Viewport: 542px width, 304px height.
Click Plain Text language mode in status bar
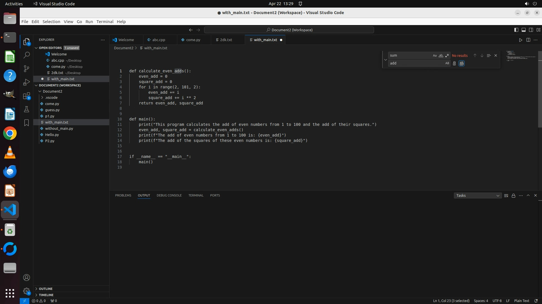click(x=521, y=301)
